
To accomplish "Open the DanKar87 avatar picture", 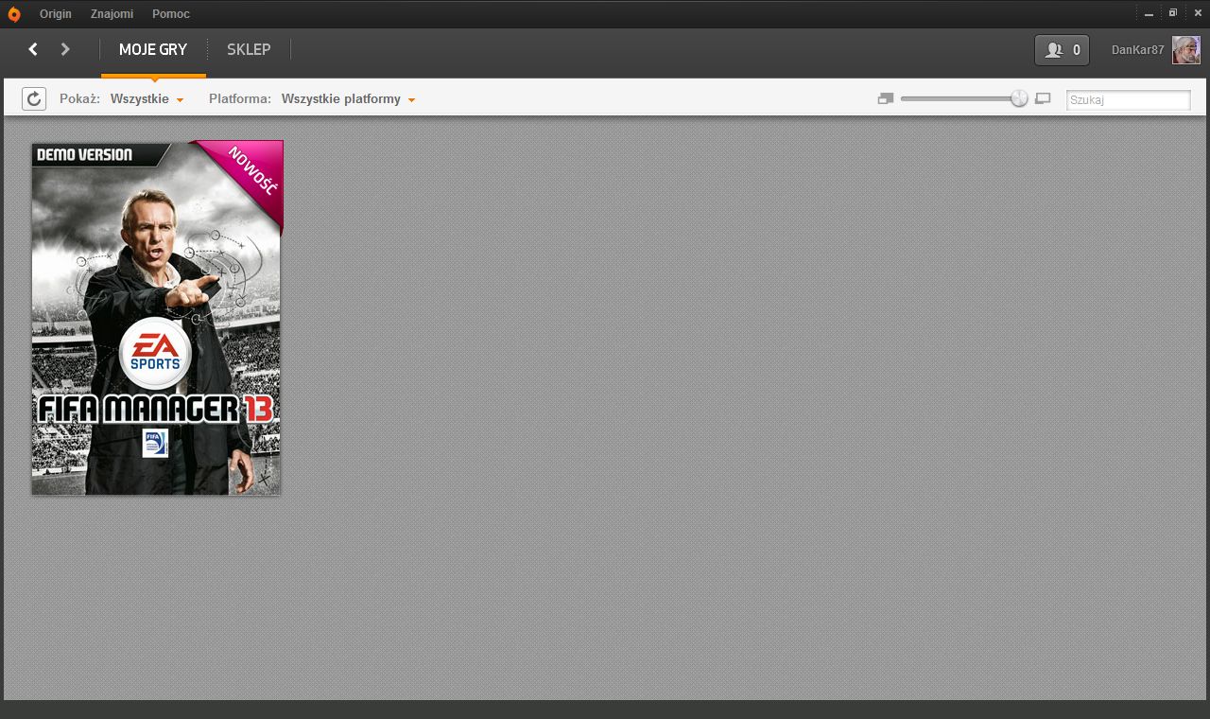I will tap(1186, 50).
